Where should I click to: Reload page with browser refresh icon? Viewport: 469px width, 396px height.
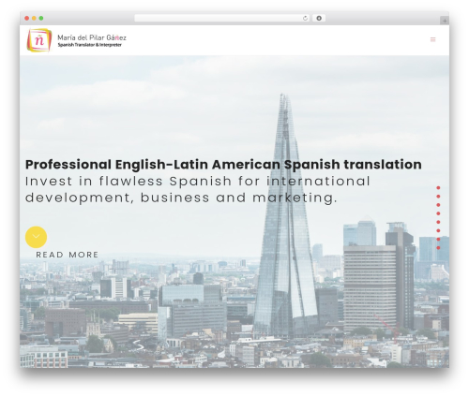305,19
